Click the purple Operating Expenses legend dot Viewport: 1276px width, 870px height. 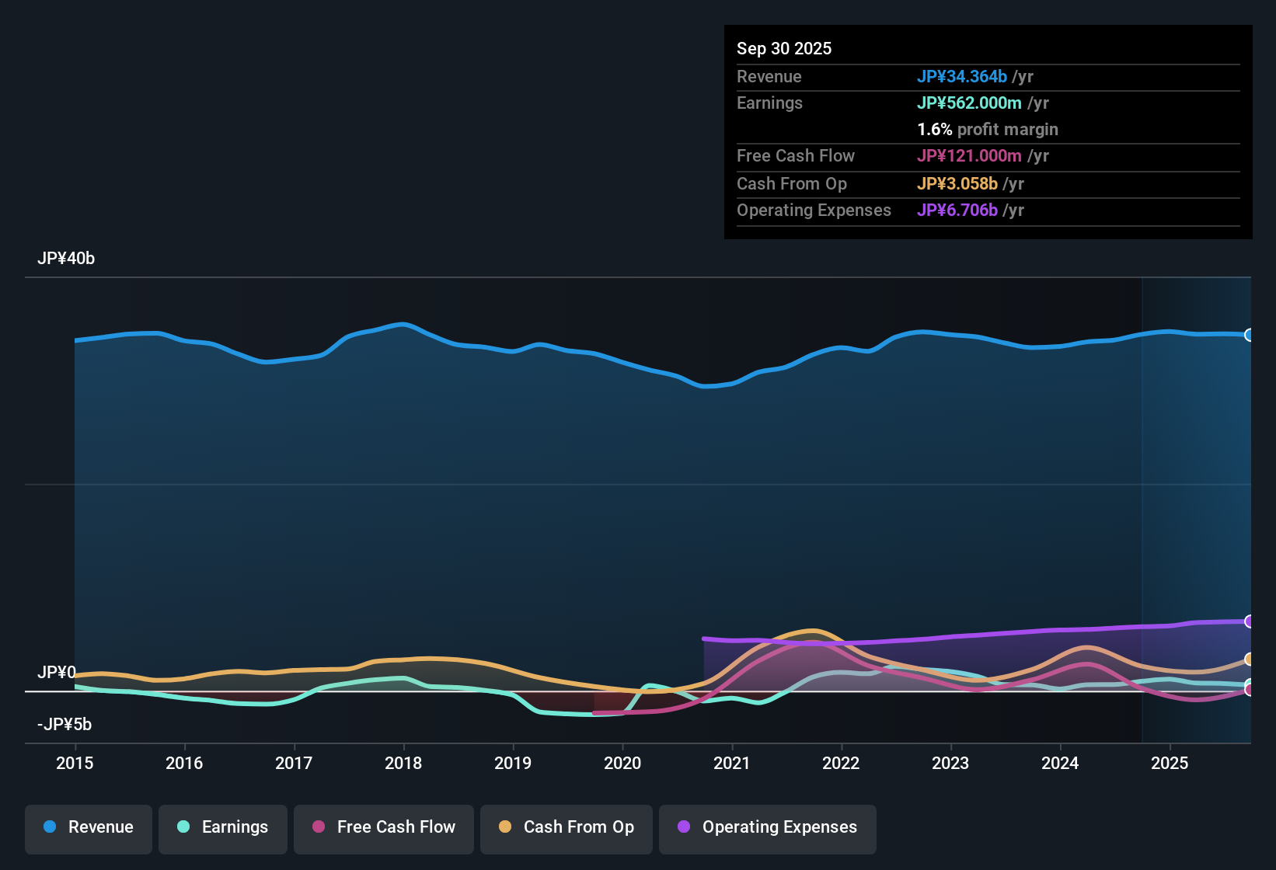[x=684, y=827]
